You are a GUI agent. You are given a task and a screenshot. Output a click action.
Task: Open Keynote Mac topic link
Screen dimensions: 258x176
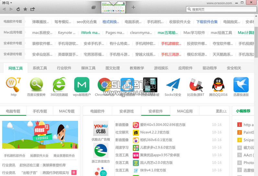click(66, 33)
